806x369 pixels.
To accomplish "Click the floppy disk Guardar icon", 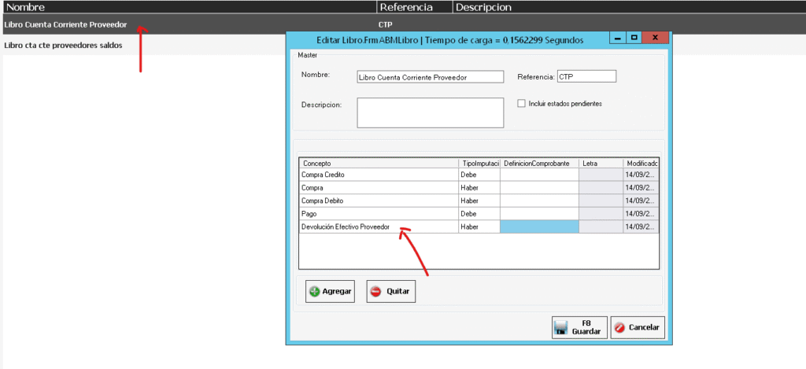I will (x=563, y=328).
